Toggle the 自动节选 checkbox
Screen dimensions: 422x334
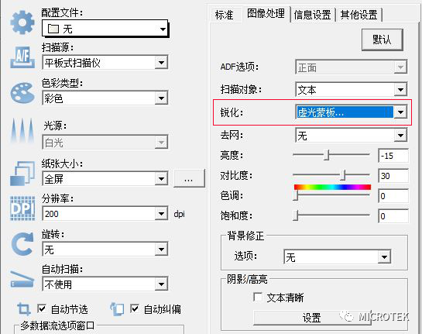pyautogui.click(x=42, y=308)
